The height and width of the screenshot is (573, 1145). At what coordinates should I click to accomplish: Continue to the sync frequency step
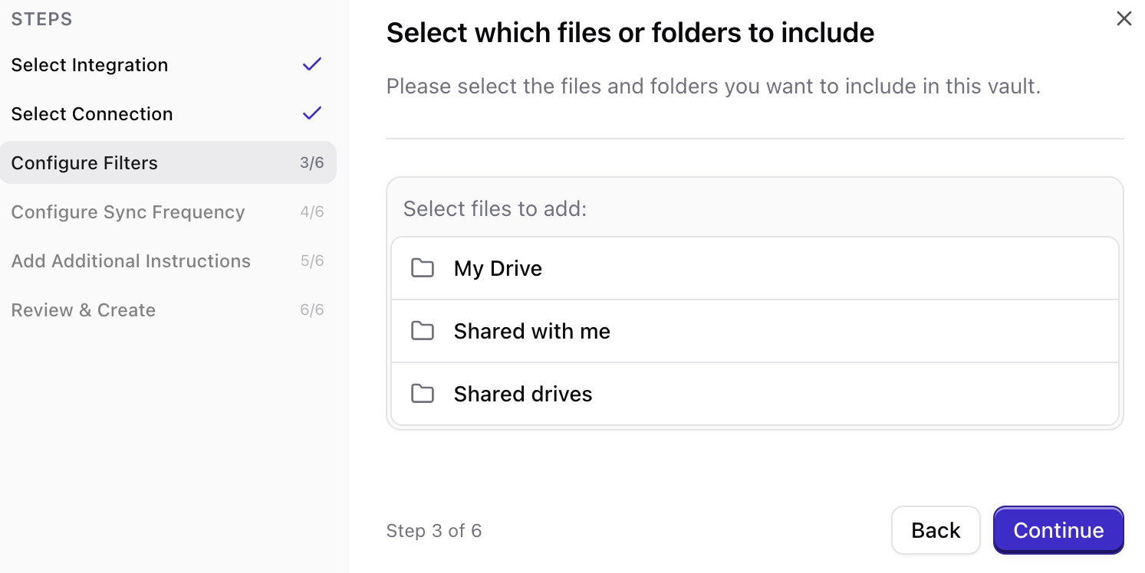coord(1058,529)
